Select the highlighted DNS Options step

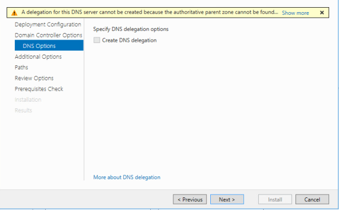[49, 46]
